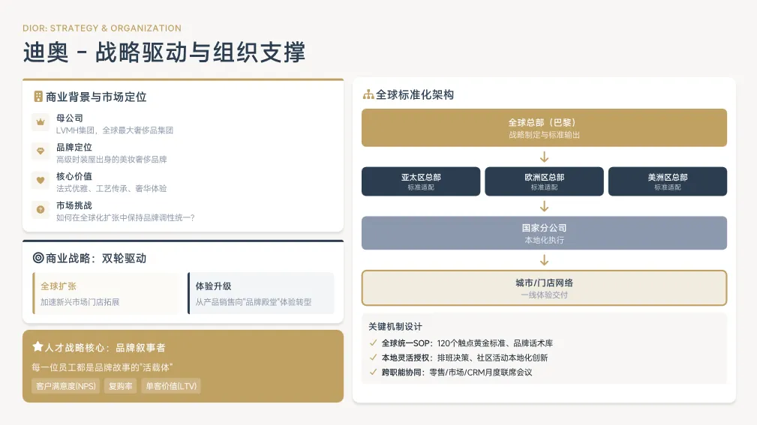Click the text 加速新兴市场门店拓展
This screenshot has height=425, width=757.
[x=80, y=302]
